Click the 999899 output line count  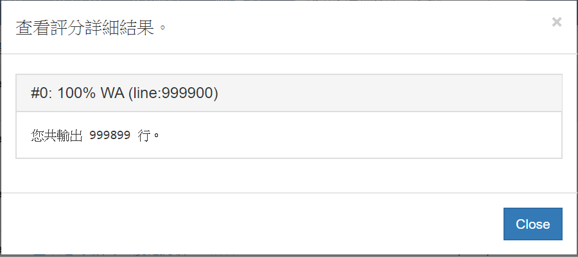click(x=110, y=136)
